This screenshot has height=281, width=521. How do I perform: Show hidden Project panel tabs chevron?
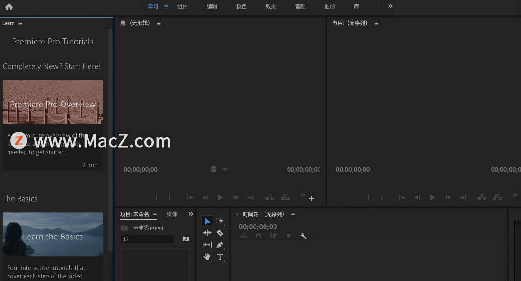(x=191, y=214)
